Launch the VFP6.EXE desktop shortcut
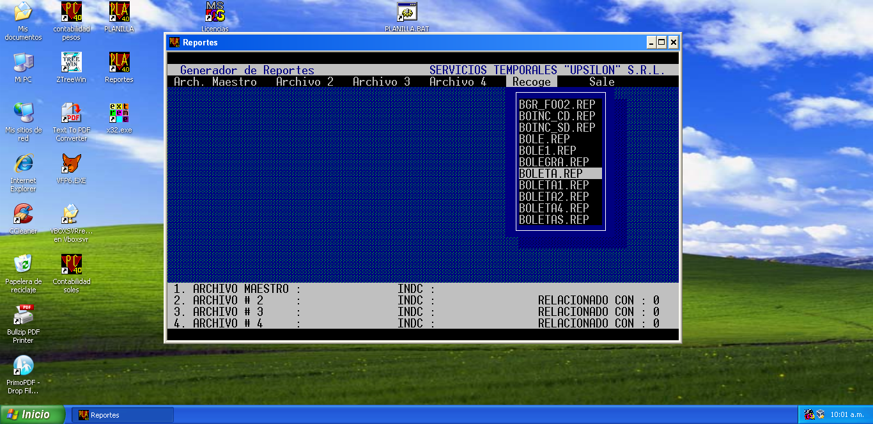Viewport: 873px width, 424px height. pos(72,168)
